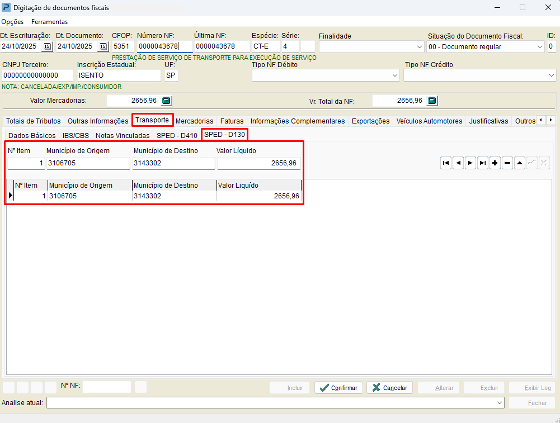Delete record with minus icon
This screenshot has height=423, width=560.
pyautogui.click(x=507, y=163)
